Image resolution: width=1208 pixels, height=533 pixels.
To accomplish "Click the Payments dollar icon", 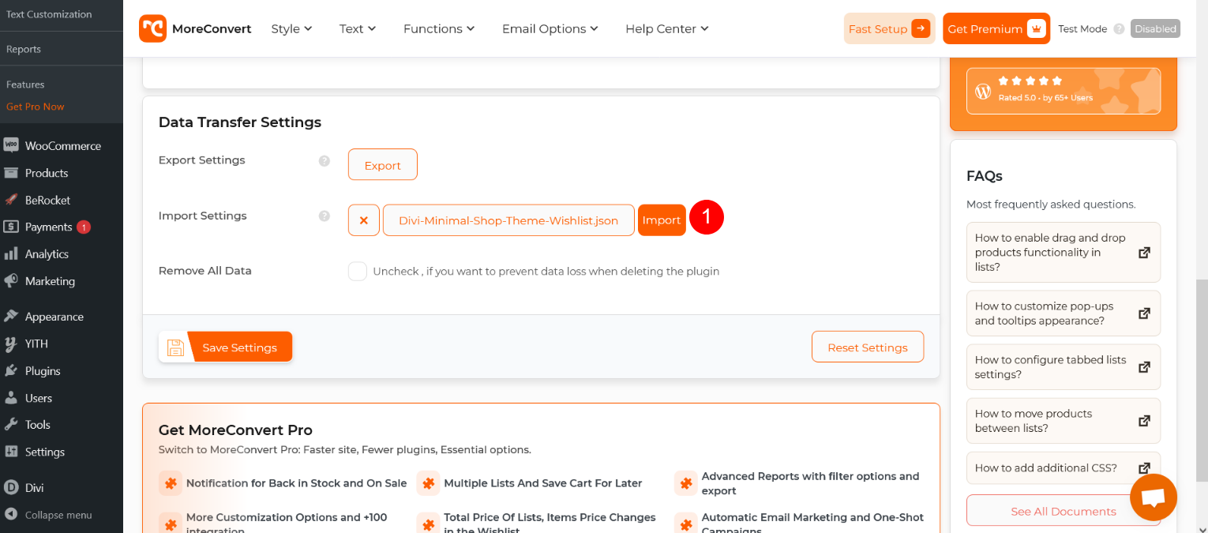I will pos(11,227).
